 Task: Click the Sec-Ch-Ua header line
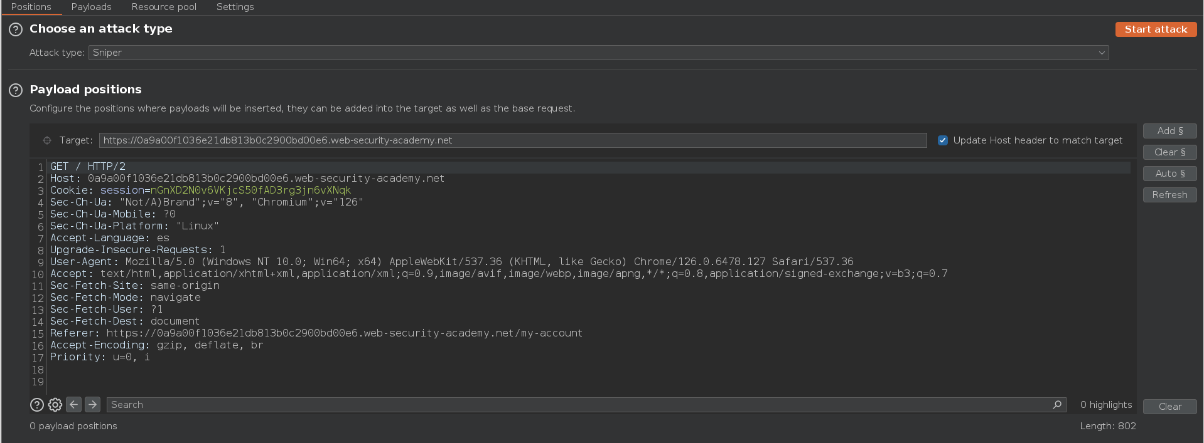coord(207,202)
